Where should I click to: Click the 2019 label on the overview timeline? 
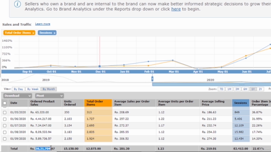coord(46,80)
